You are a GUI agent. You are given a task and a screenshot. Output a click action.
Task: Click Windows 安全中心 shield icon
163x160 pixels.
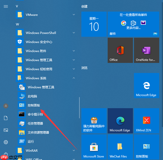(20, 42)
